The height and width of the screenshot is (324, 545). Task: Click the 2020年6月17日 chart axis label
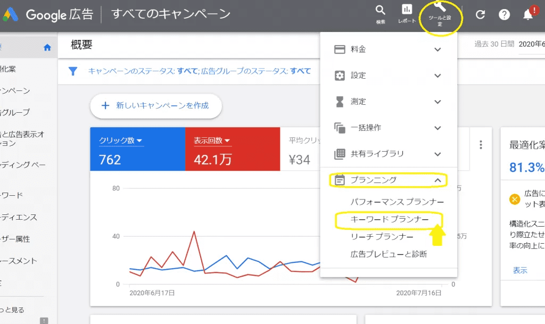click(152, 293)
